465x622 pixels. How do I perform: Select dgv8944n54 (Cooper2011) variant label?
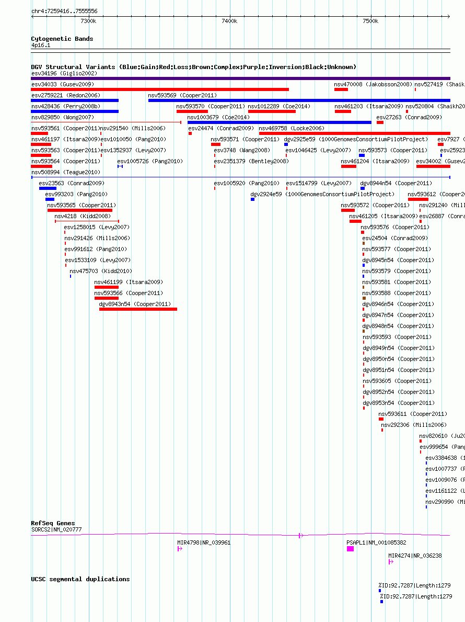396,183
